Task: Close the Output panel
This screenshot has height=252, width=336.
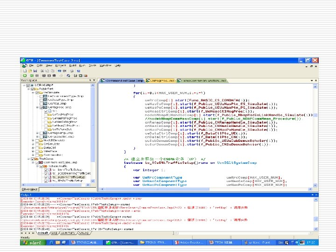Action: (316, 195)
